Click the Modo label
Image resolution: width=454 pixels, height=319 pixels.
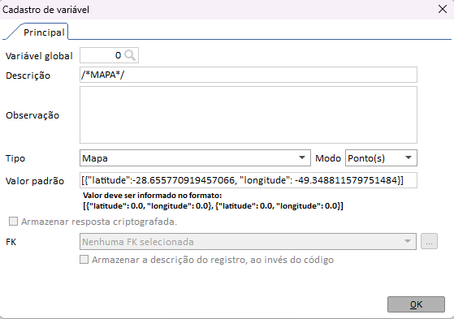tap(328, 158)
